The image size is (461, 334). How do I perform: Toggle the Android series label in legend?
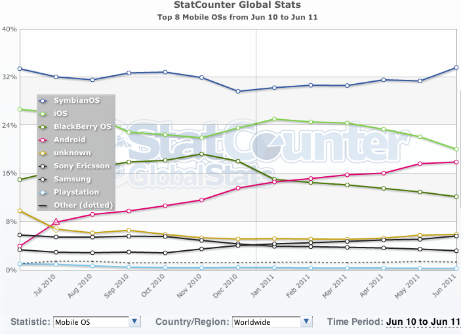click(x=71, y=139)
